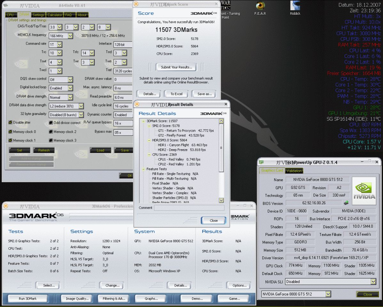Export results with To Excel button

176,94
